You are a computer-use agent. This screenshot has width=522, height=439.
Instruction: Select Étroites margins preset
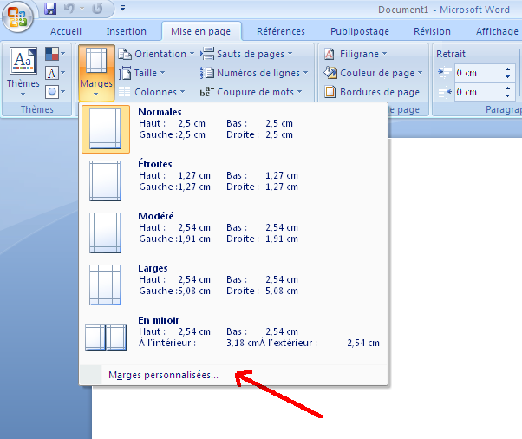click(x=233, y=181)
